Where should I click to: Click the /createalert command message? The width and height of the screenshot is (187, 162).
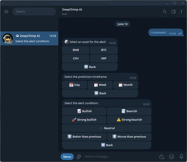(x=166, y=32)
